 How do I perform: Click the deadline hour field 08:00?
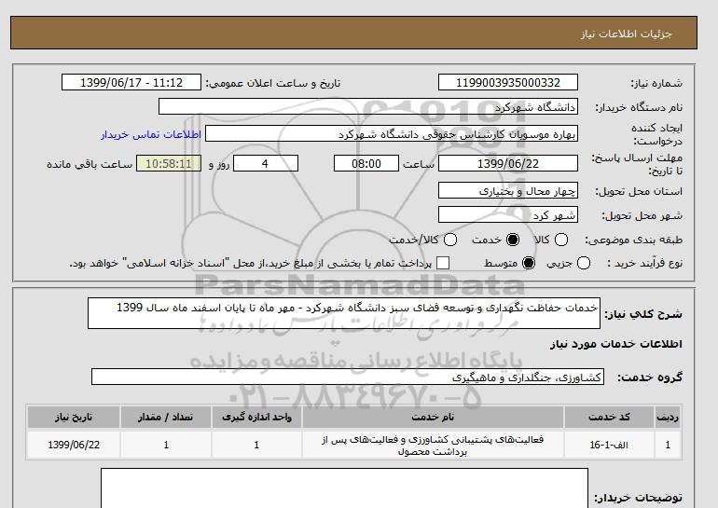[x=366, y=163]
